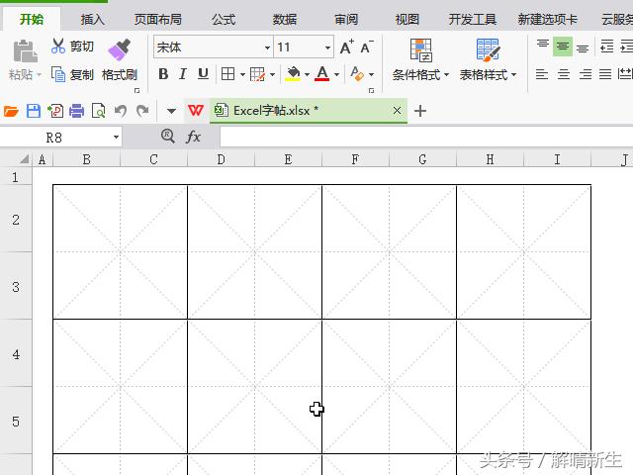Toggle bold formatting

click(x=163, y=74)
